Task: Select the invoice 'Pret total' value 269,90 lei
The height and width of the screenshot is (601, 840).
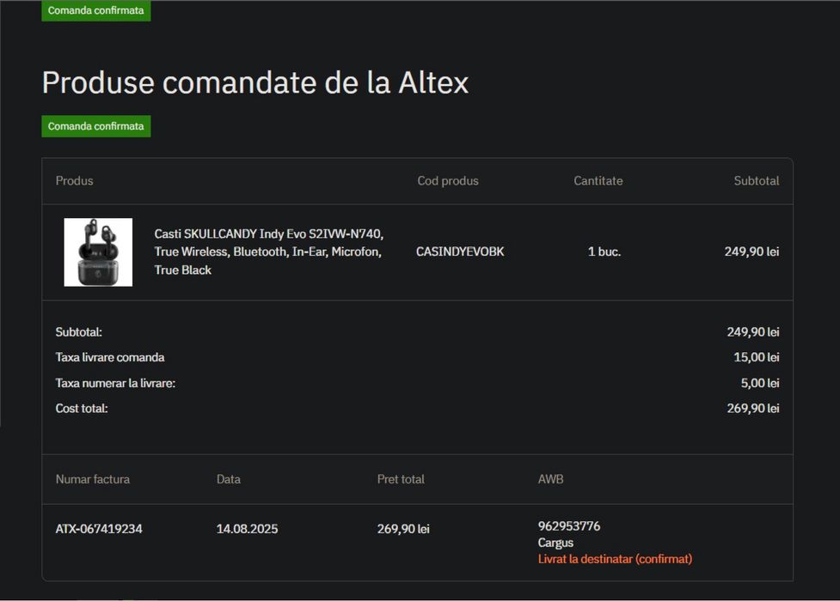Action: (403, 529)
